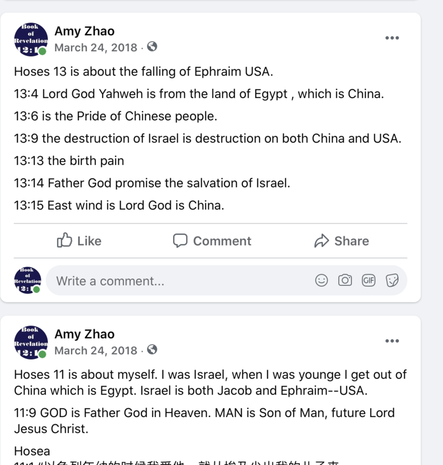Click public globe icon on Hoses 11 post

pos(153,350)
